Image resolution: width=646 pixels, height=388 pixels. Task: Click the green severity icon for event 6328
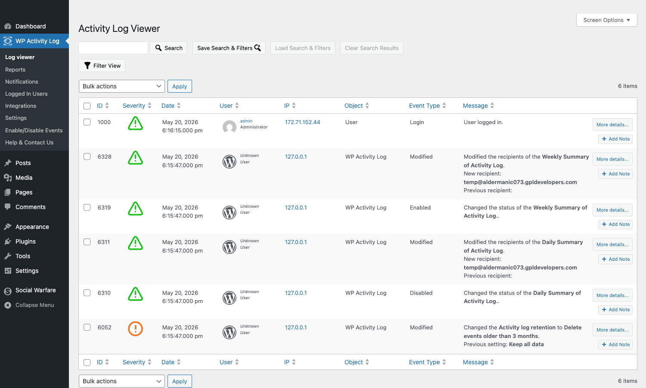tap(136, 158)
